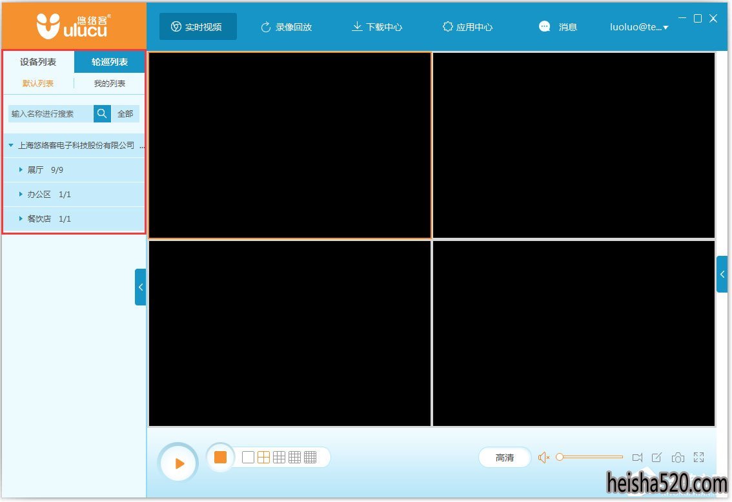732x502 pixels.
Task: Take a snapshot with the camera icon
Action: click(x=678, y=458)
